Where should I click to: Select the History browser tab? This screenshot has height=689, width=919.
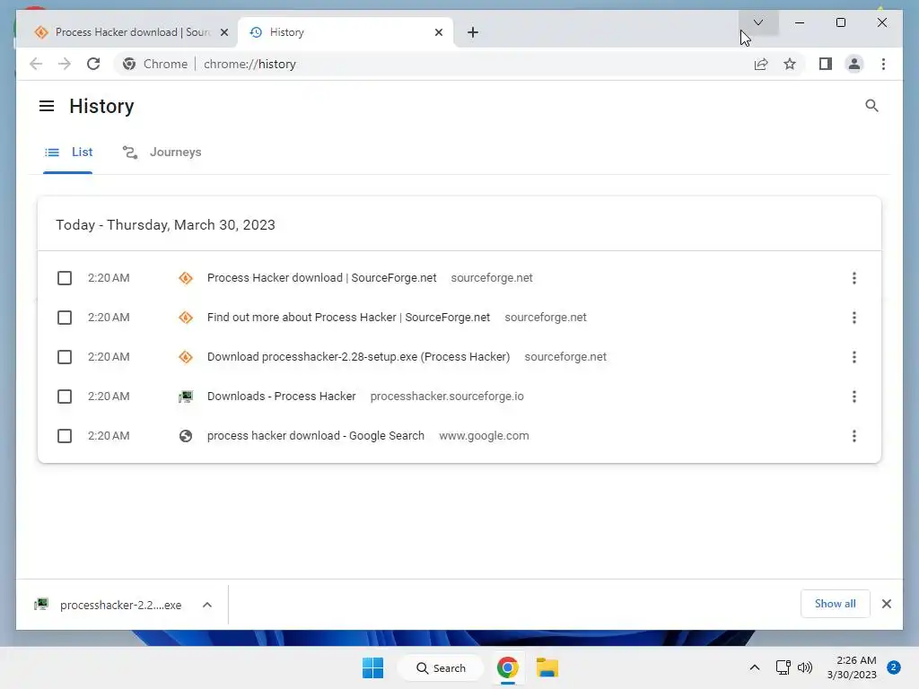(346, 32)
